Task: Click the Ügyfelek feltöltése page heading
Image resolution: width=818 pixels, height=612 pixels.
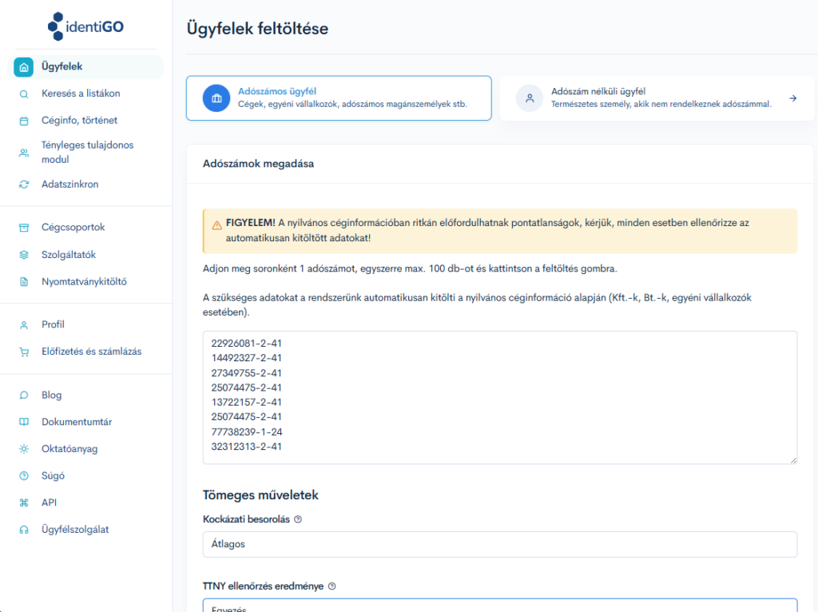Action: click(258, 29)
